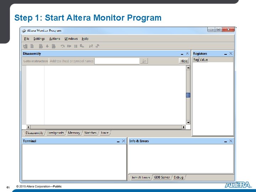Minimize the Altera Monitor Program window
Screen dimensions: 256x192
pos(211,30)
